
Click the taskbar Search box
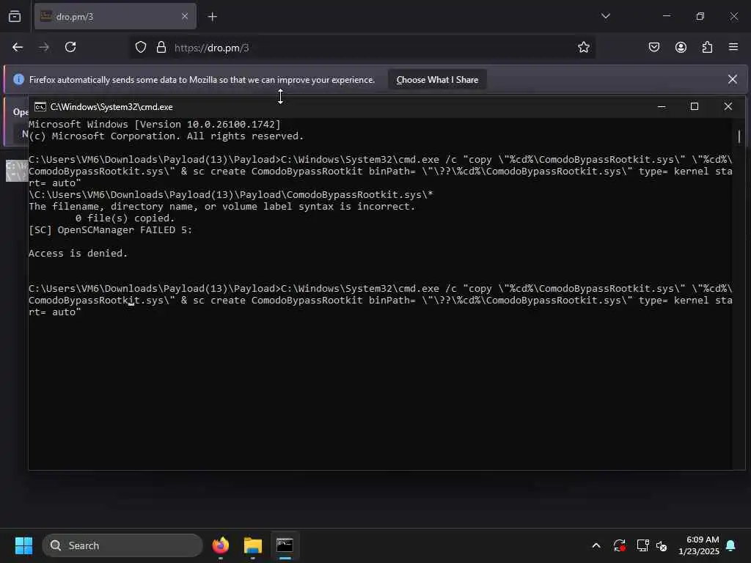tap(122, 545)
